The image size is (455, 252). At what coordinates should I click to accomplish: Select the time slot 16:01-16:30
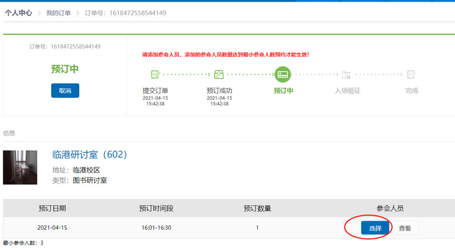click(156, 228)
